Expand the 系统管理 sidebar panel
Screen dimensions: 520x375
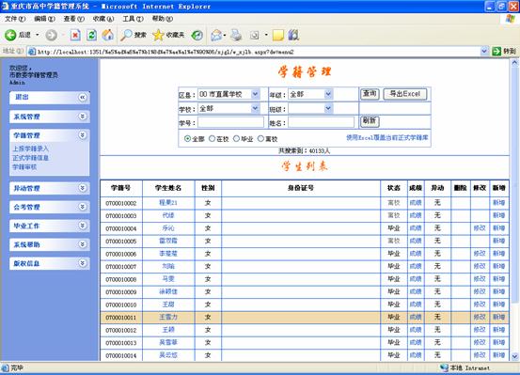(82, 117)
